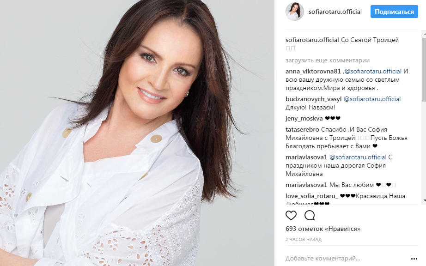Click the Подписаться follow button

394,12
